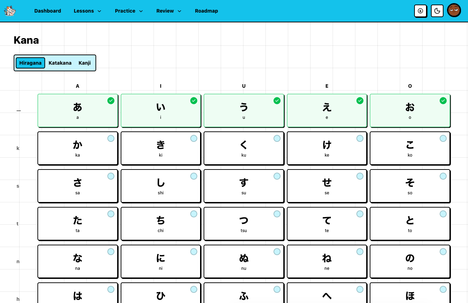Open the せ (se) kana card
The height and width of the screenshot is (303, 468).
click(327, 186)
